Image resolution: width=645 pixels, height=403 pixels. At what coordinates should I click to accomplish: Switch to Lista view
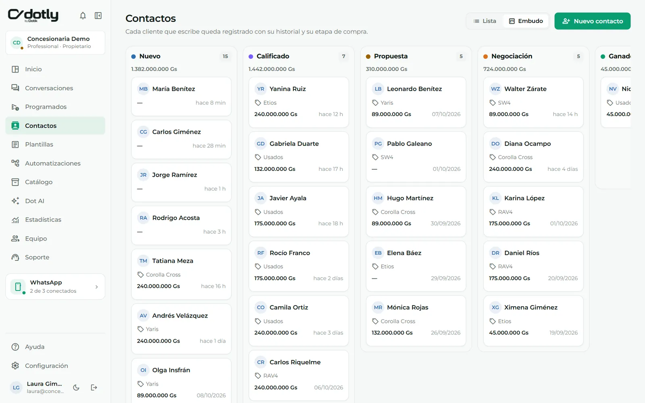(x=485, y=21)
